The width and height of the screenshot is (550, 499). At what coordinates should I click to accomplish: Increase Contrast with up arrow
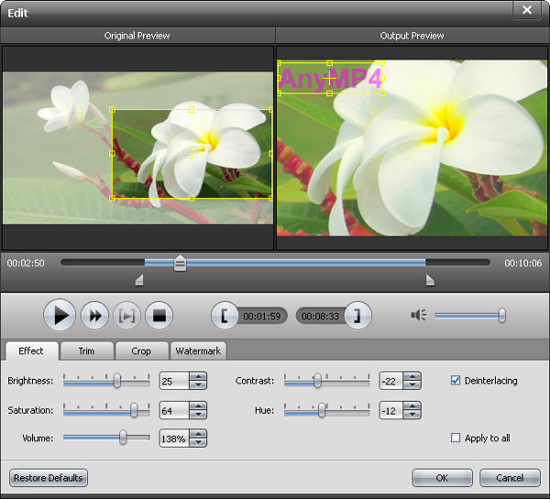pyautogui.click(x=412, y=376)
